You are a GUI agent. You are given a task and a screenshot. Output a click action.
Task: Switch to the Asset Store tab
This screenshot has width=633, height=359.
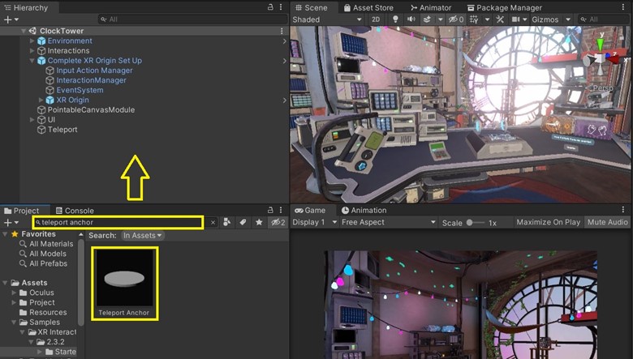click(368, 7)
